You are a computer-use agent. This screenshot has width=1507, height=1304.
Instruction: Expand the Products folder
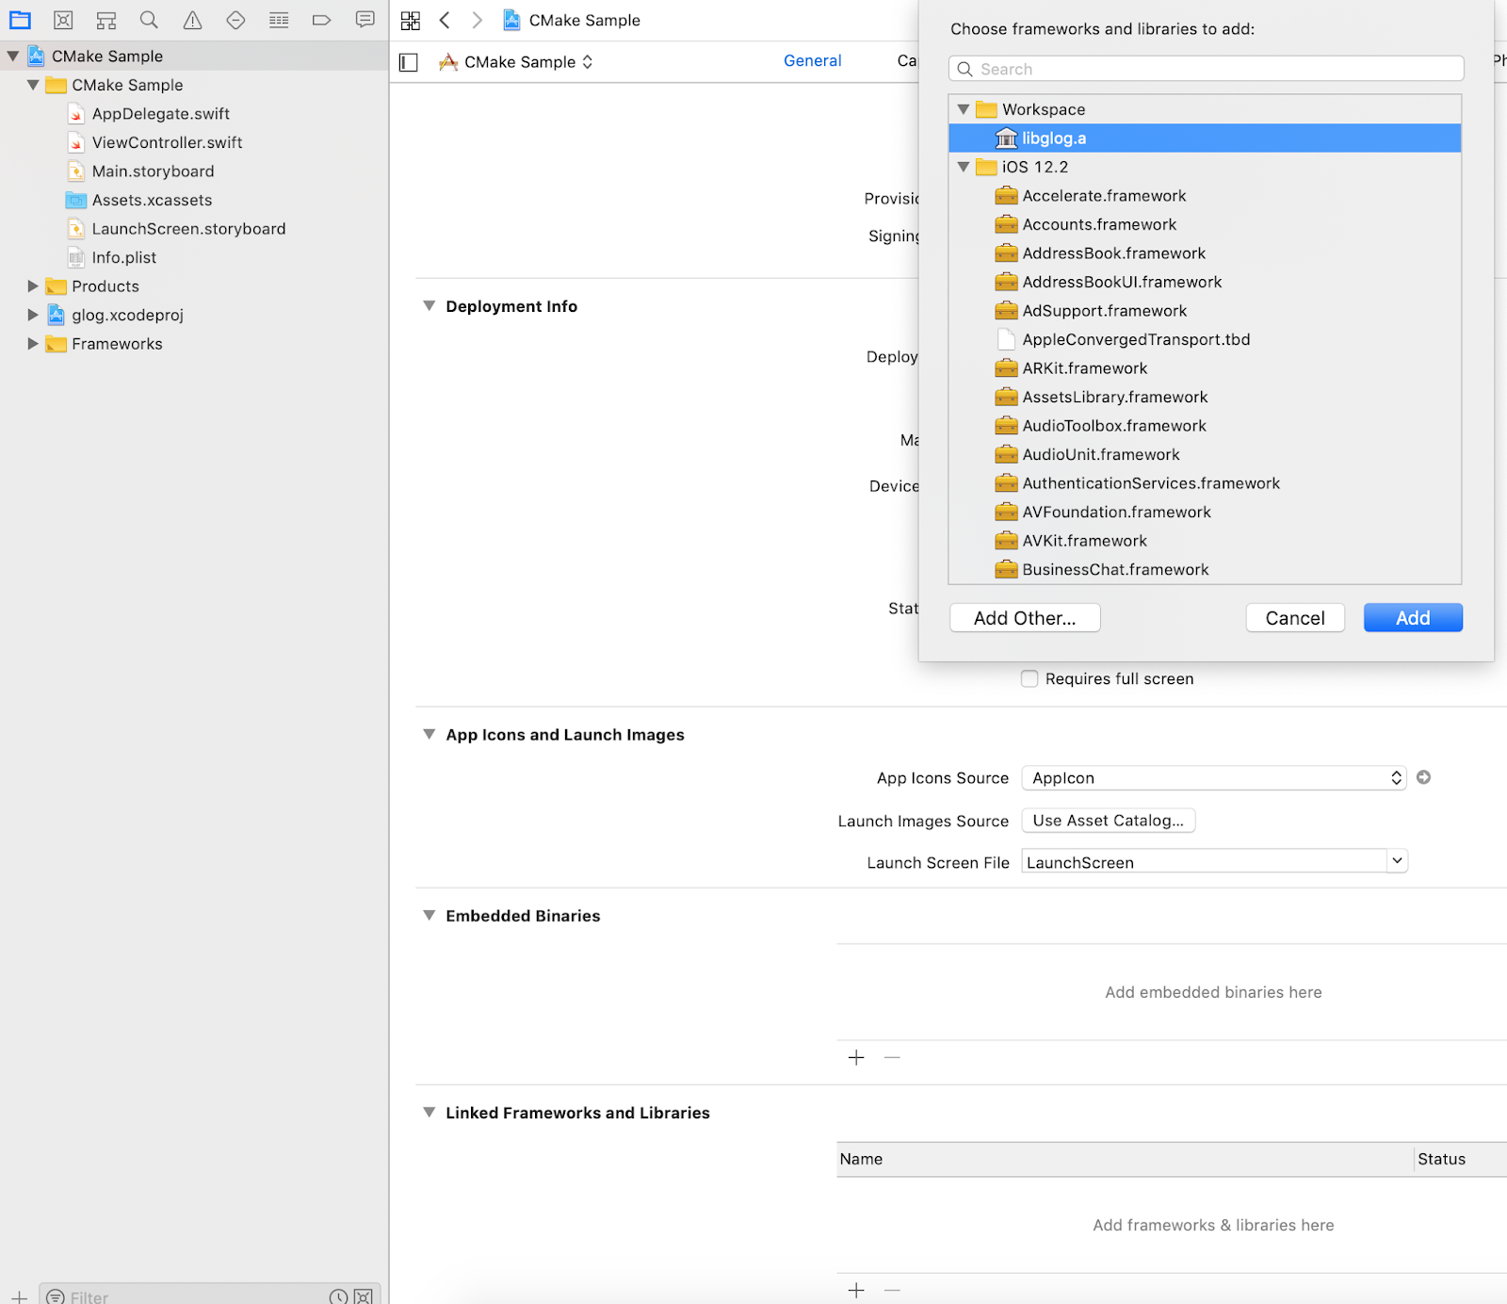(x=33, y=285)
